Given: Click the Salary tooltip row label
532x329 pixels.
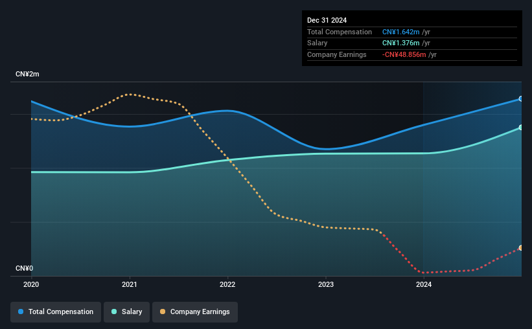Looking at the screenshot, I should (318, 43).
